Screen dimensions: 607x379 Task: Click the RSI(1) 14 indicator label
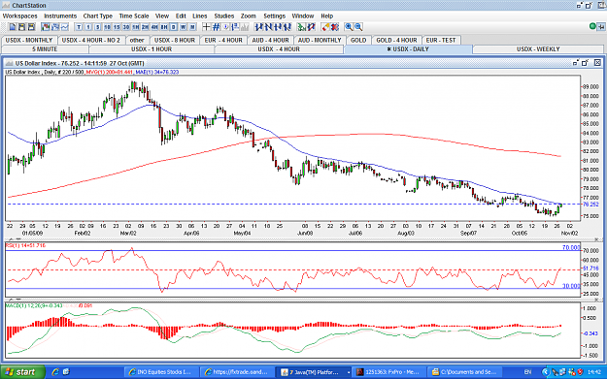click(25, 245)
